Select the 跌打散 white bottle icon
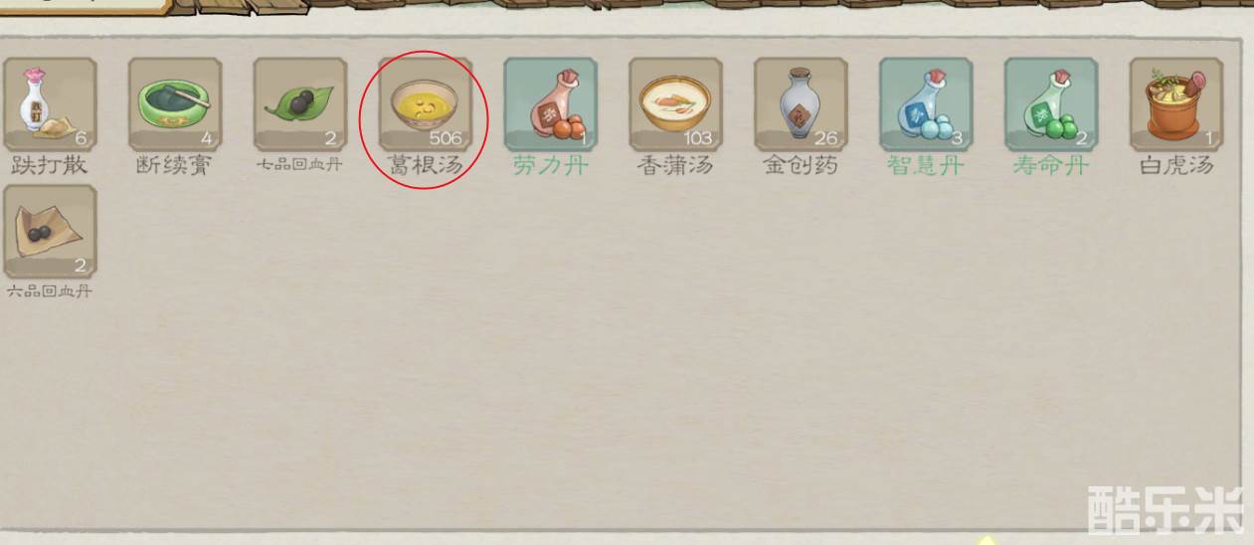The height and width of the screenshot is (545, 1254). pos(50,104)
